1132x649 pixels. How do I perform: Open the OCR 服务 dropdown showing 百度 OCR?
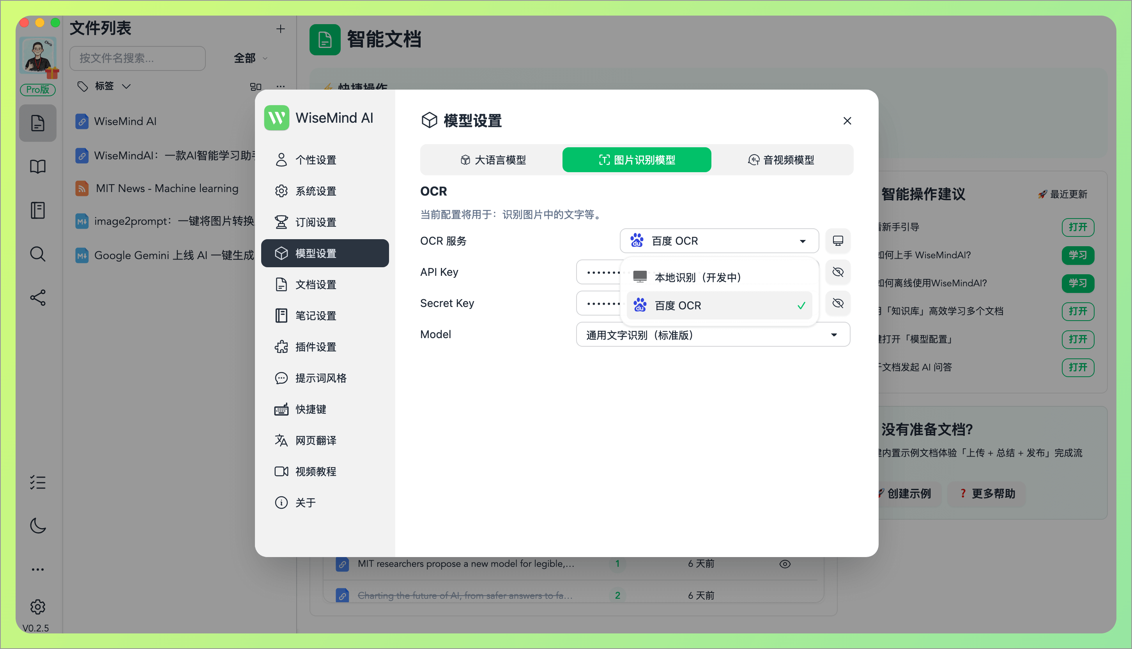point(718,241)
